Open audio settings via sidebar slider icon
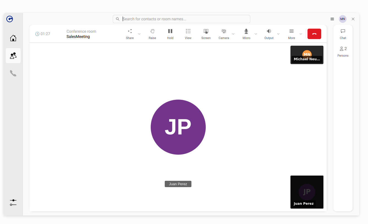The image size is (368, 224). click(13, 203)
